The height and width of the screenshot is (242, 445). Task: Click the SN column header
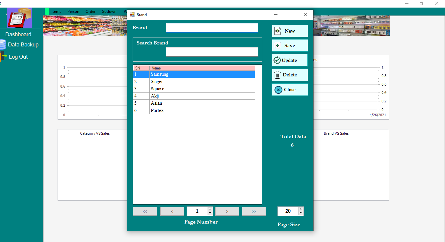point(142,68)
